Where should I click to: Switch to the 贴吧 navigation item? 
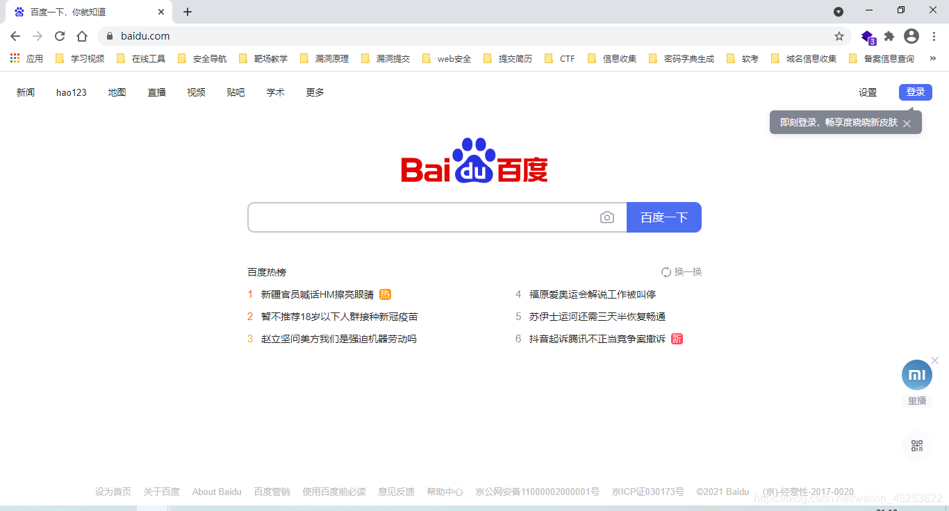click(x=236, y=92)
